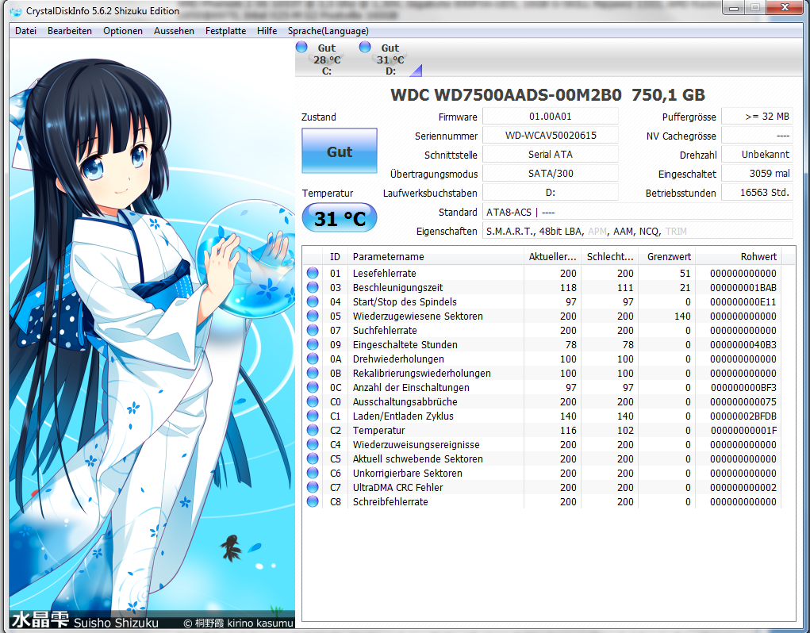Click the Rohwert column header
This screenshot has height=633, width=810.
738,256
